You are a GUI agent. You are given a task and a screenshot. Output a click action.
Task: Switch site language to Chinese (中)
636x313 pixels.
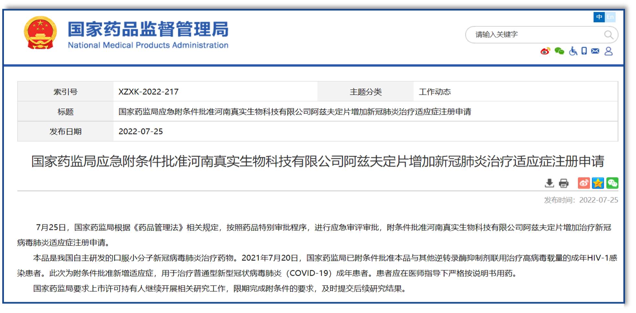599,17
